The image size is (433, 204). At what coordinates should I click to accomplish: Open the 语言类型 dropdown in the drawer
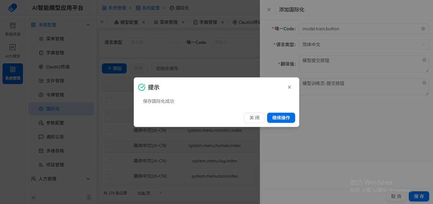pos(364,45)
